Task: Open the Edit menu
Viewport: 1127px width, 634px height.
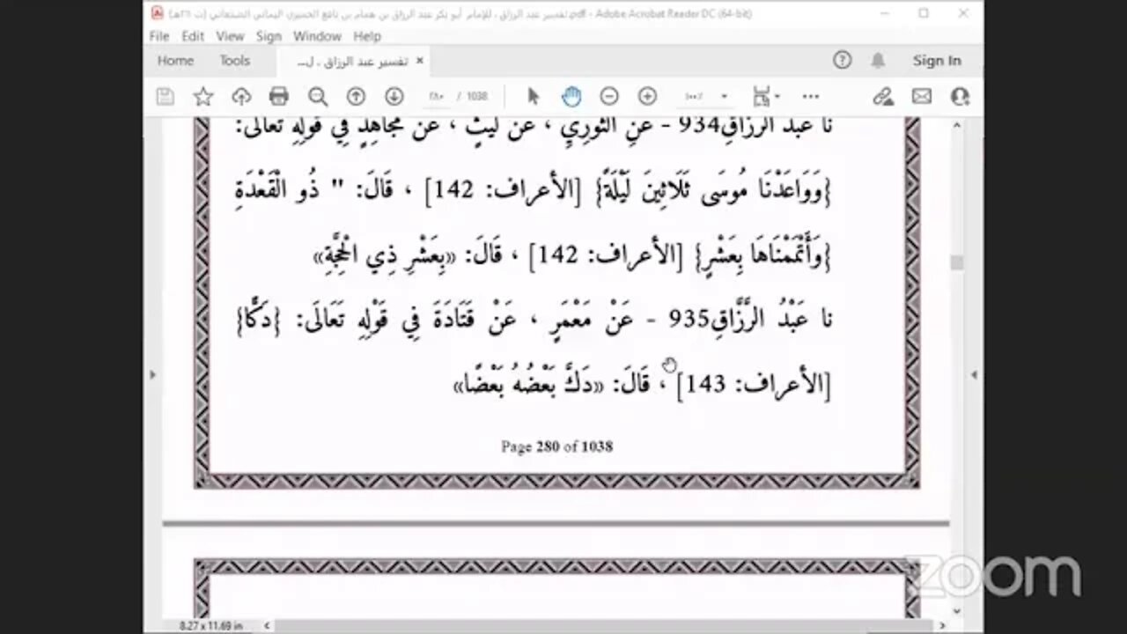Action: [x=193, y=36]
